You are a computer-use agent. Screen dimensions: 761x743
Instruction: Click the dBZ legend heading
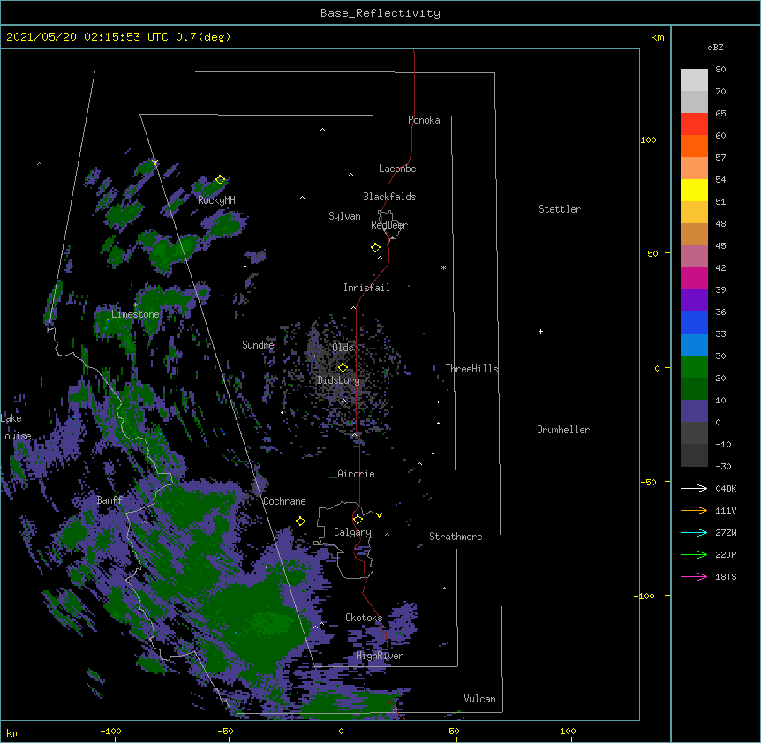[x=715, y=47]
